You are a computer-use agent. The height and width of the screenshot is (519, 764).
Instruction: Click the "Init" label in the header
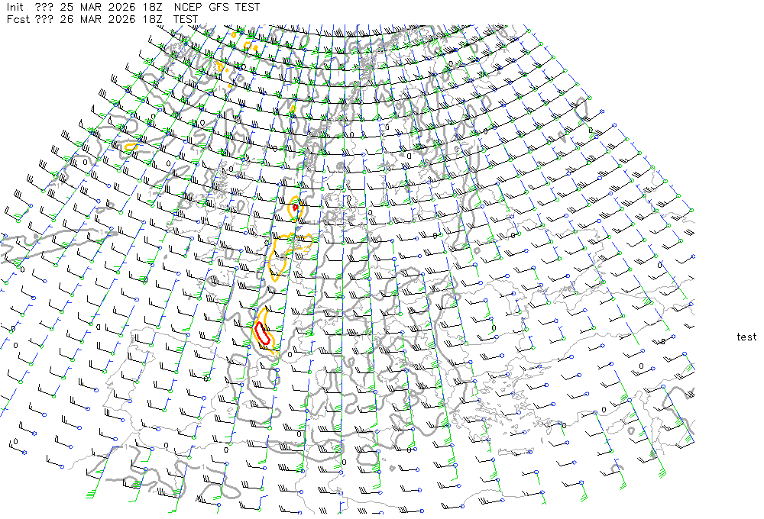tap(15, 7)
